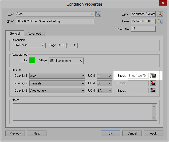The height and width of the screenshot is (142, 169).
Task: Open the Quantity 2 dropdown showing Perimeter
Action: point(57,83)
